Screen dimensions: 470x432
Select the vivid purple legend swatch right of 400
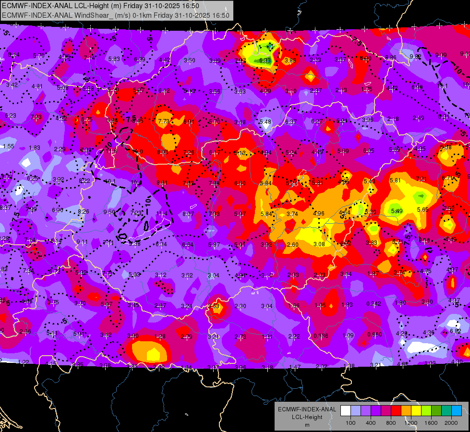[376, 411]
